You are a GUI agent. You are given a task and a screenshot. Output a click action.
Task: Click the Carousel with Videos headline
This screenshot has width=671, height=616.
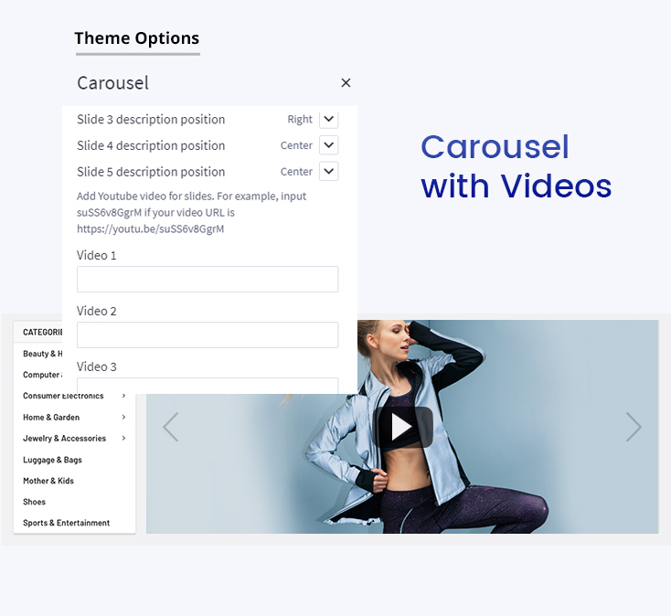point(517,166)
